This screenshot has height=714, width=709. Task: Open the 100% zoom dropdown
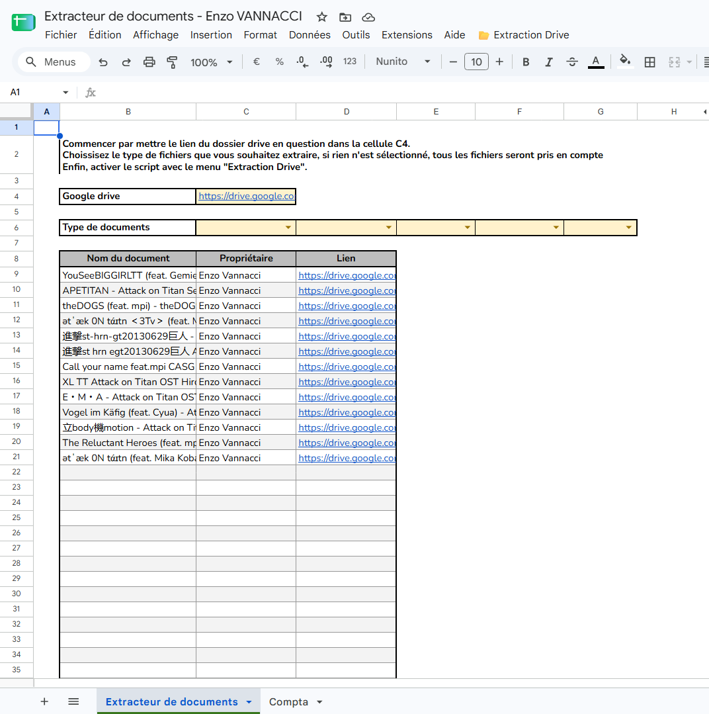pyautogui.click(x=211, y=62)
